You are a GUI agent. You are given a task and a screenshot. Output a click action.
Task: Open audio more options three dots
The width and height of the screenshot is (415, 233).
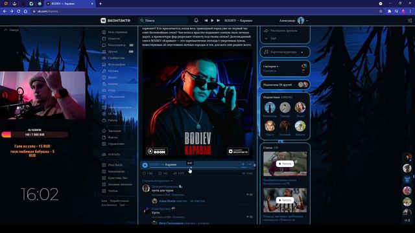pyautogui.click(x=249, y=164)
